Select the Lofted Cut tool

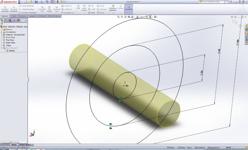[x=66, y=9]
